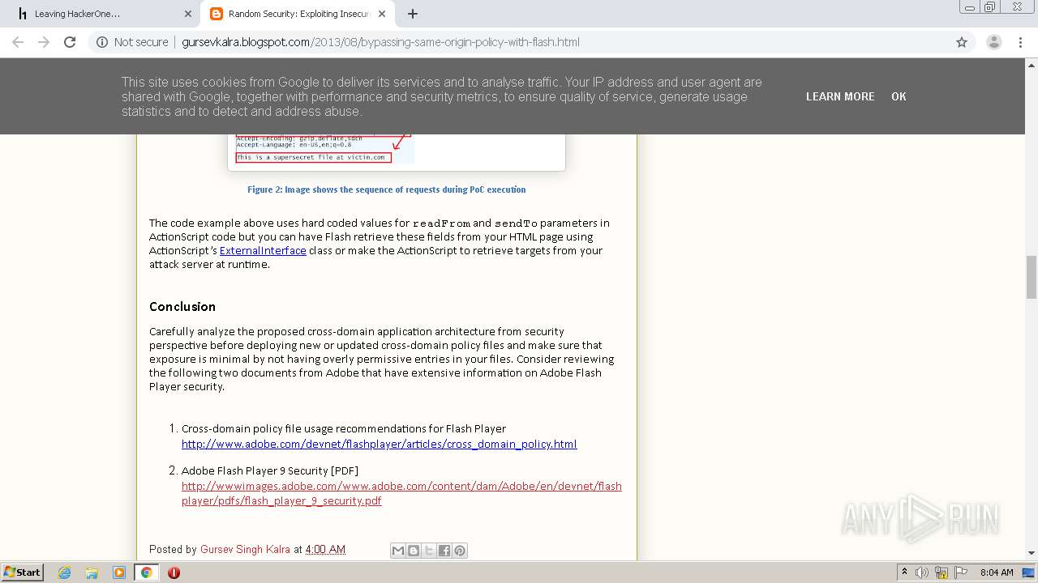
Task: Dismiss cookie notice with OK
Action: point(899,96)
